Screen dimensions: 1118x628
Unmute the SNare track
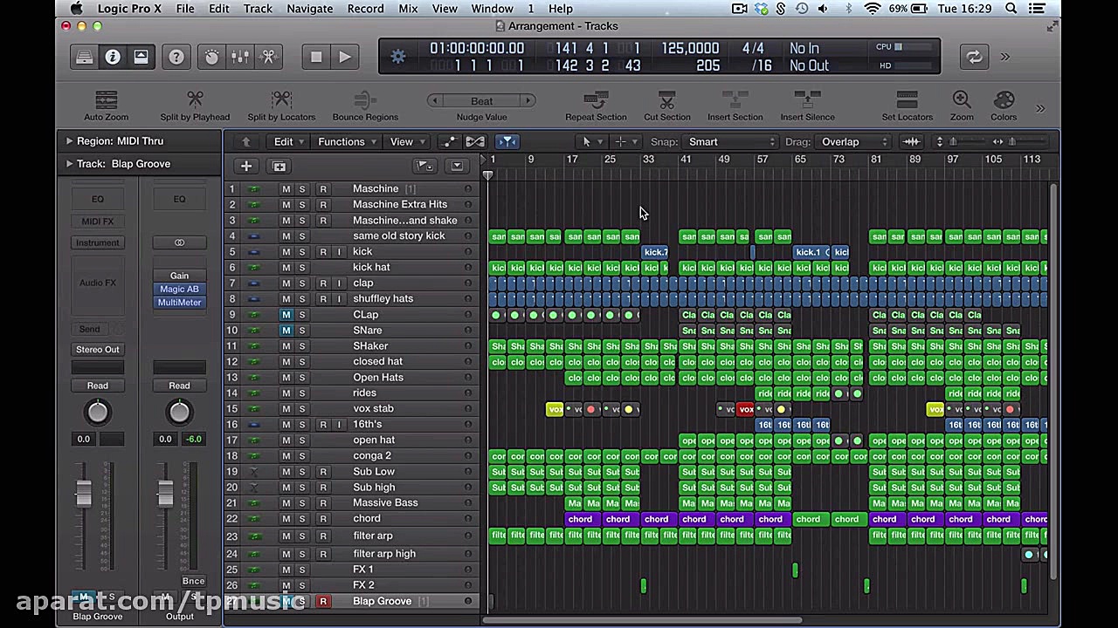(286, 331)
